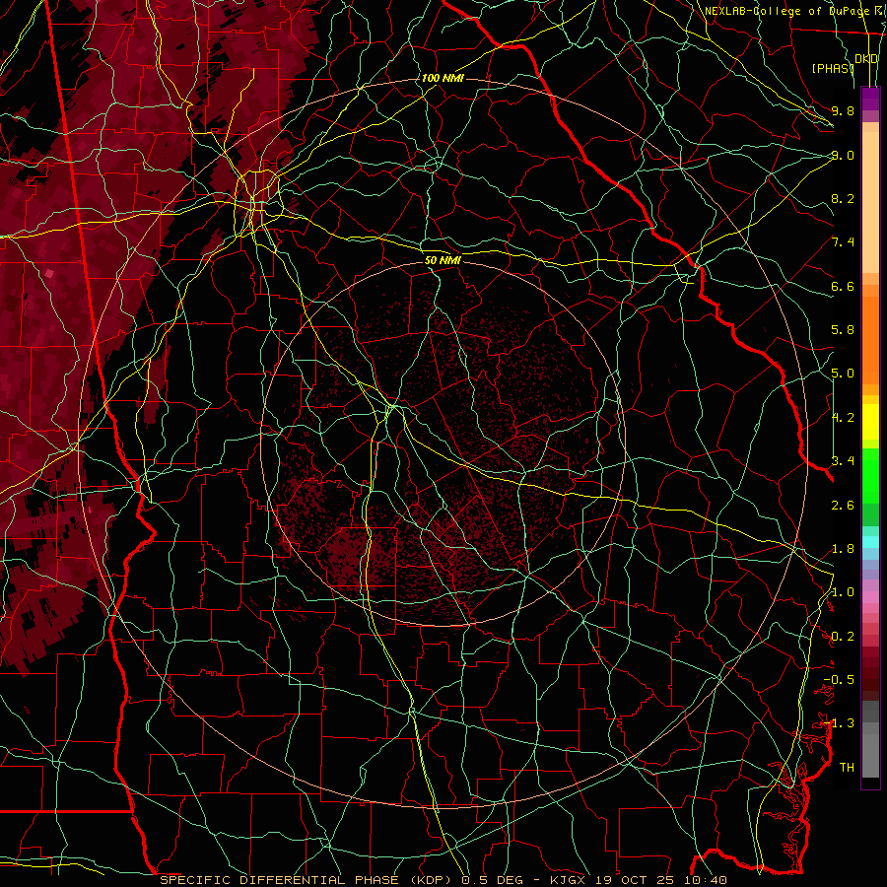Select the 1.8 legend value

[x=843, y=549]
